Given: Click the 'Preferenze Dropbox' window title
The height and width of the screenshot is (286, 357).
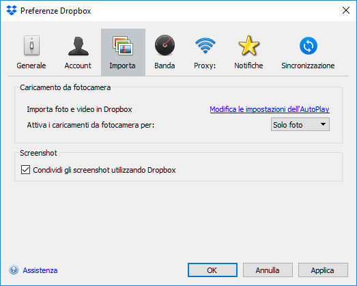Looking at the screenshot, I should [x=56, y=11].
